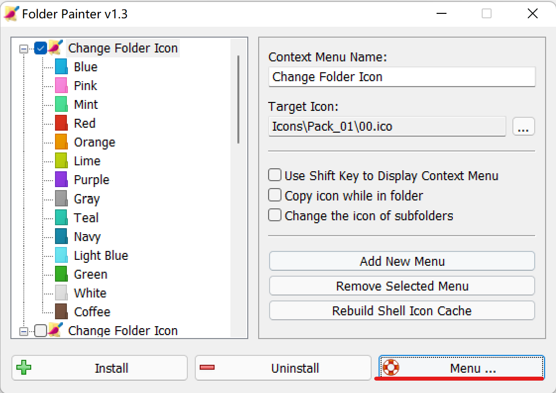556x393 pixels.
Task: Toggle Copy icon while in folder
Action: tap(275, 196)
